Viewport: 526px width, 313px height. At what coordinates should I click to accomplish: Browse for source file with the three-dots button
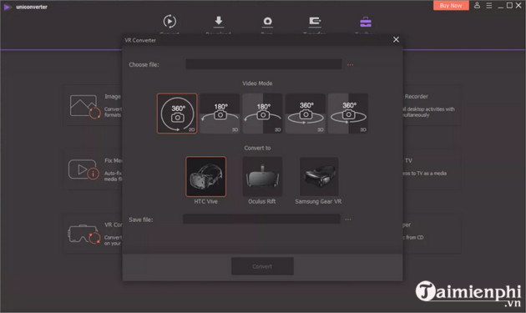(350, 65)
